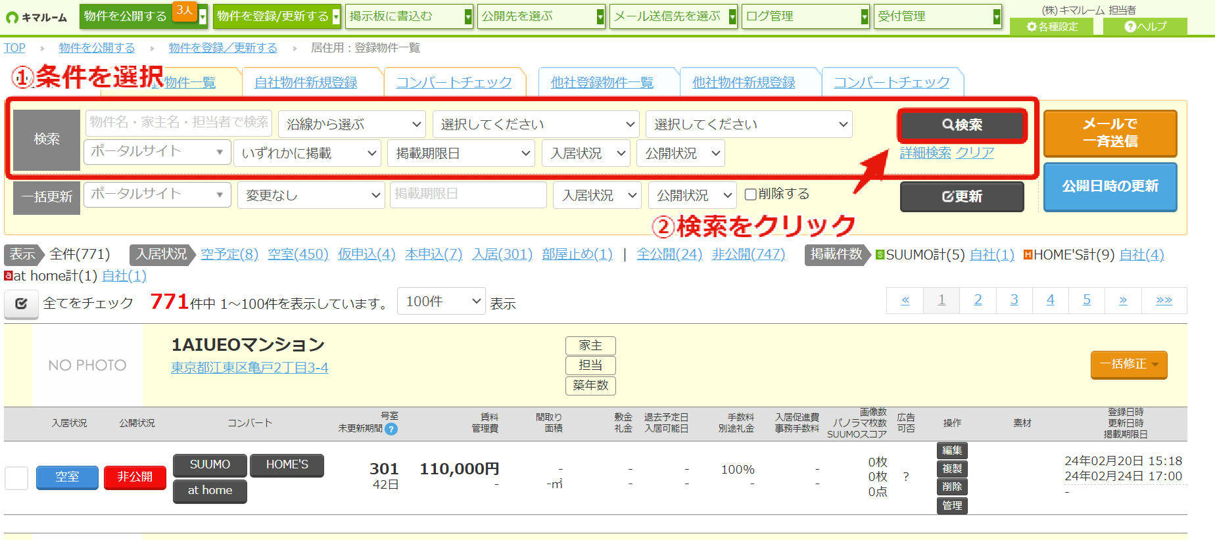Click 担当 button
Viewport: 1215px width, 540px height.
pos(590,365)
